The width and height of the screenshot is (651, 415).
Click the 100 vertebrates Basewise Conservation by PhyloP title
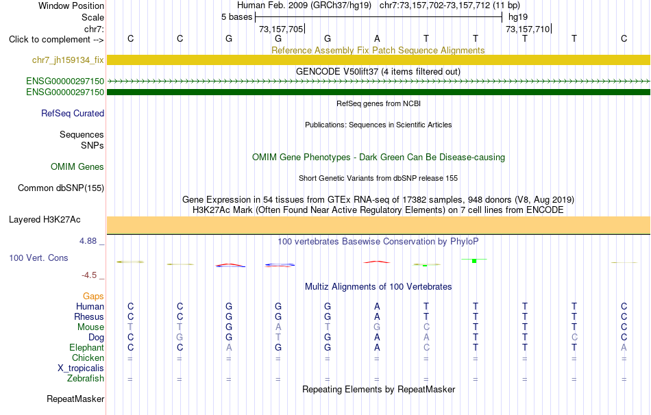point(378,242)
